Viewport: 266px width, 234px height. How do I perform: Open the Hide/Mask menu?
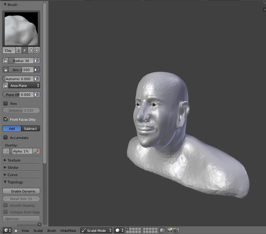[x=68, y=231]
